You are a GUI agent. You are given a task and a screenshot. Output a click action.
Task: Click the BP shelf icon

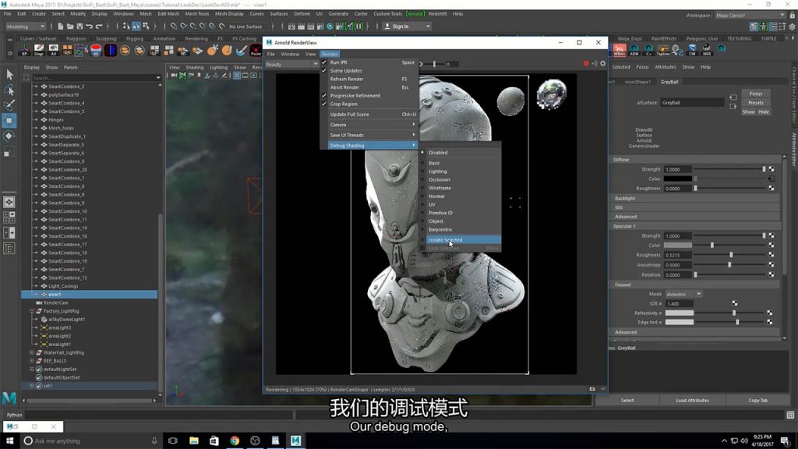coord(24,50)
